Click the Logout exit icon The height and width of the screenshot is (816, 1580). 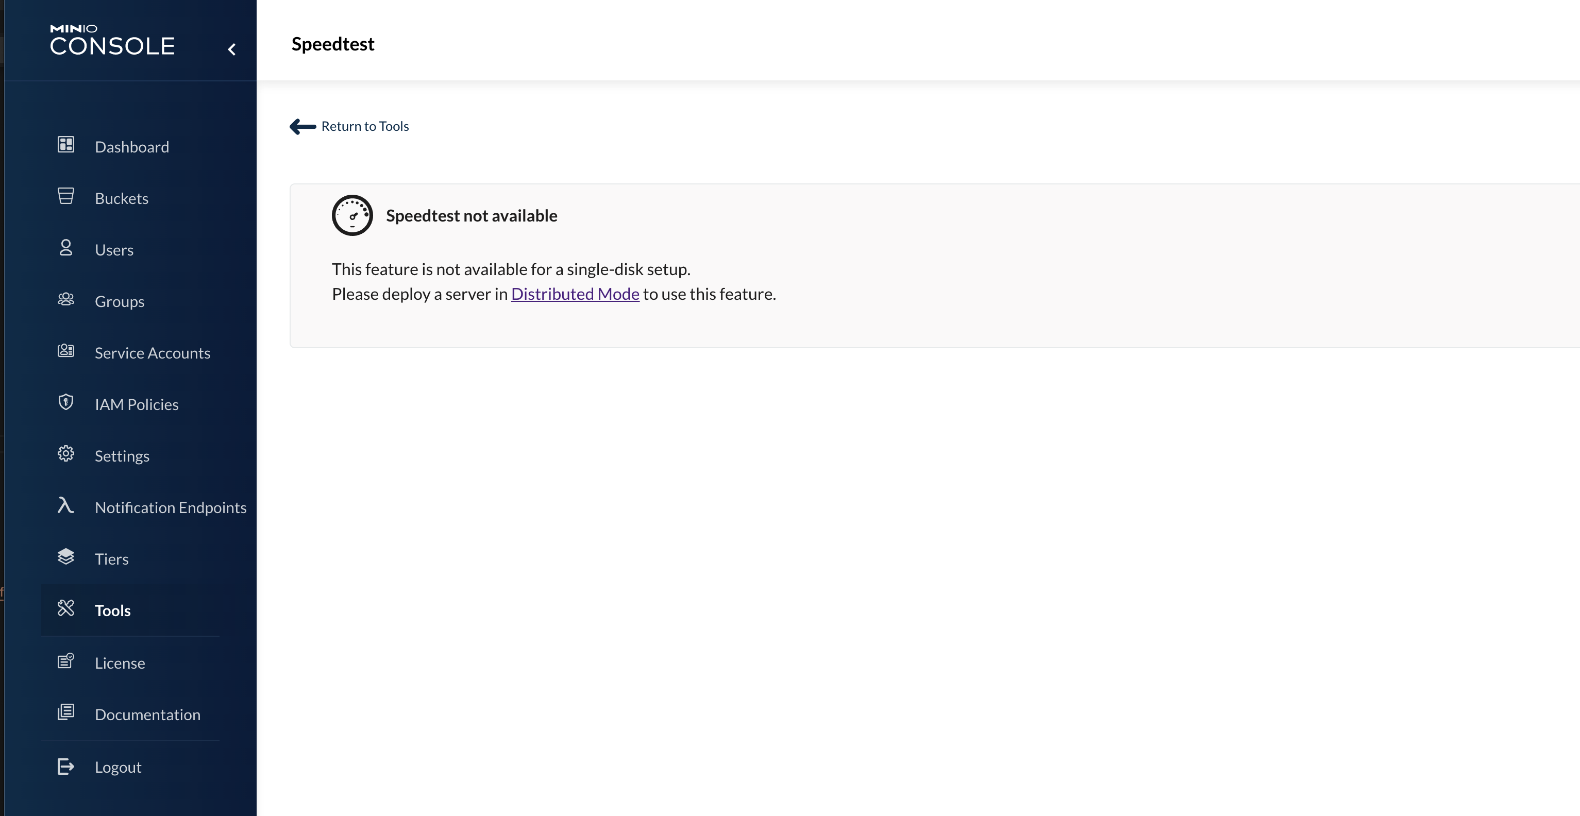65,767
